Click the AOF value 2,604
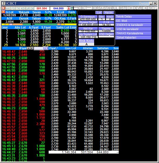The height and width of the screenshot is (163, 159). pos(9,22)
